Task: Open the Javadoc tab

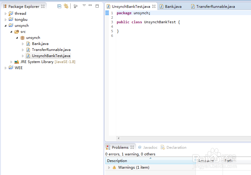Action: (150, 148)
